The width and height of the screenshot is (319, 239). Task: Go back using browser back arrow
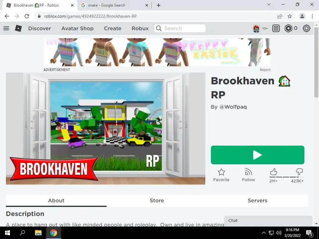7,16
